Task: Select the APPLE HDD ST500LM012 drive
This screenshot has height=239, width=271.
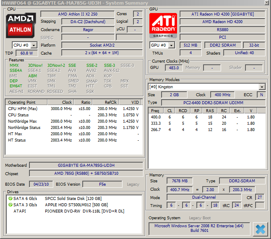Action: coord(74,205)
